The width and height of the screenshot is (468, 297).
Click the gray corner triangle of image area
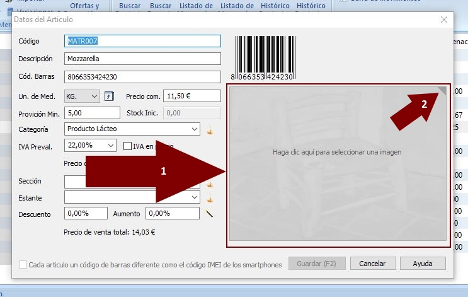pyautogui.click(x=443, y=91)
